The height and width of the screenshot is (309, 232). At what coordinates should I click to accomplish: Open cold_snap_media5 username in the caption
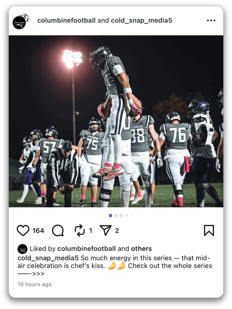pos(48,258)
